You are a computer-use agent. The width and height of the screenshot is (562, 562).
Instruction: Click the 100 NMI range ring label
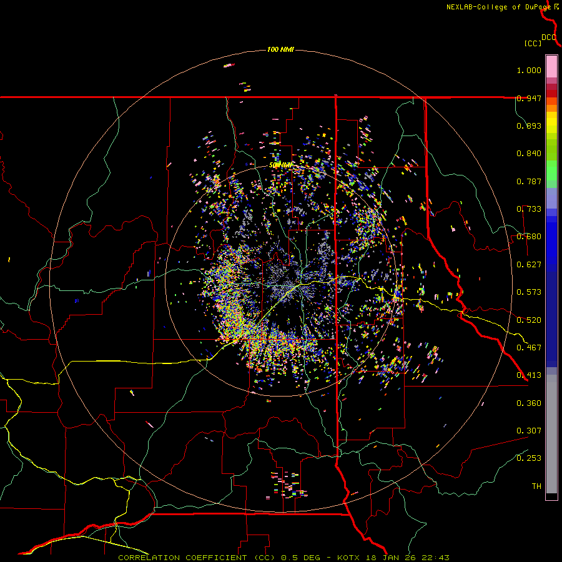click(280, 49)
